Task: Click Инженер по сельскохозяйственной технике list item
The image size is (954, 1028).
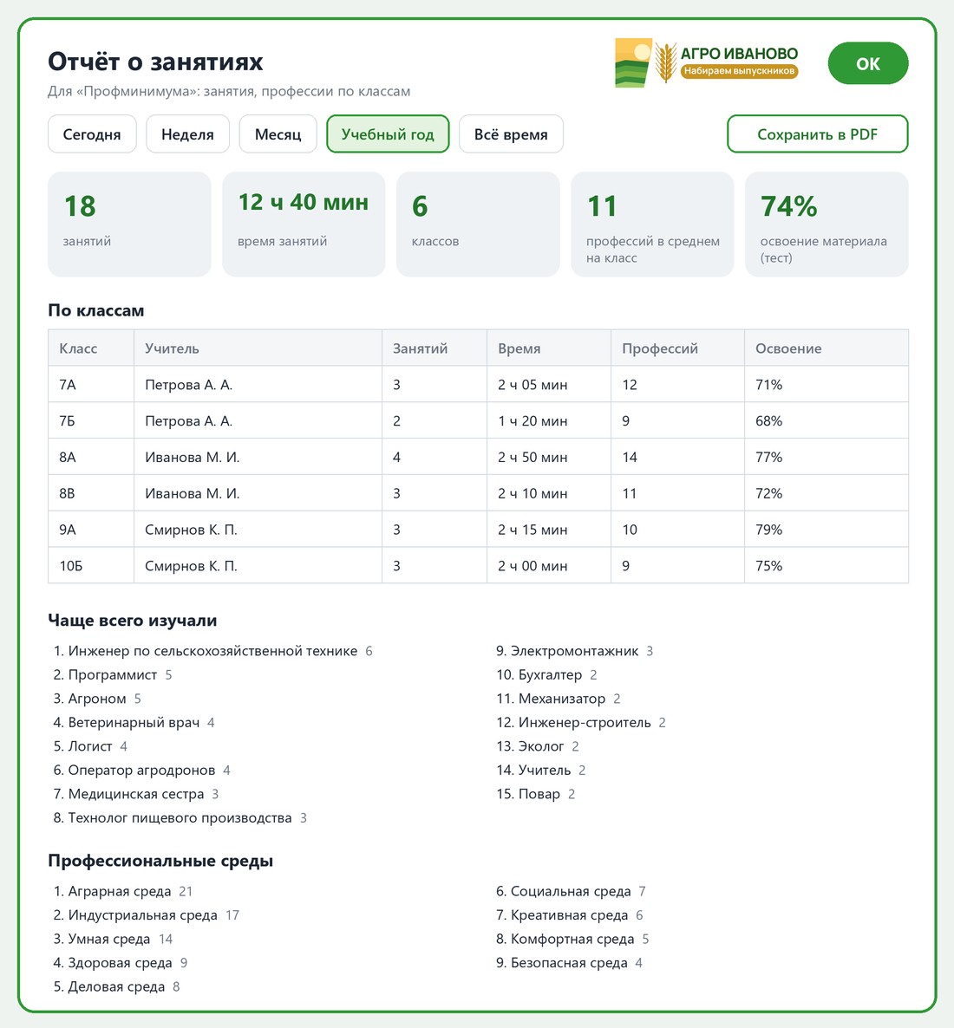Action: tap(212, 651)
